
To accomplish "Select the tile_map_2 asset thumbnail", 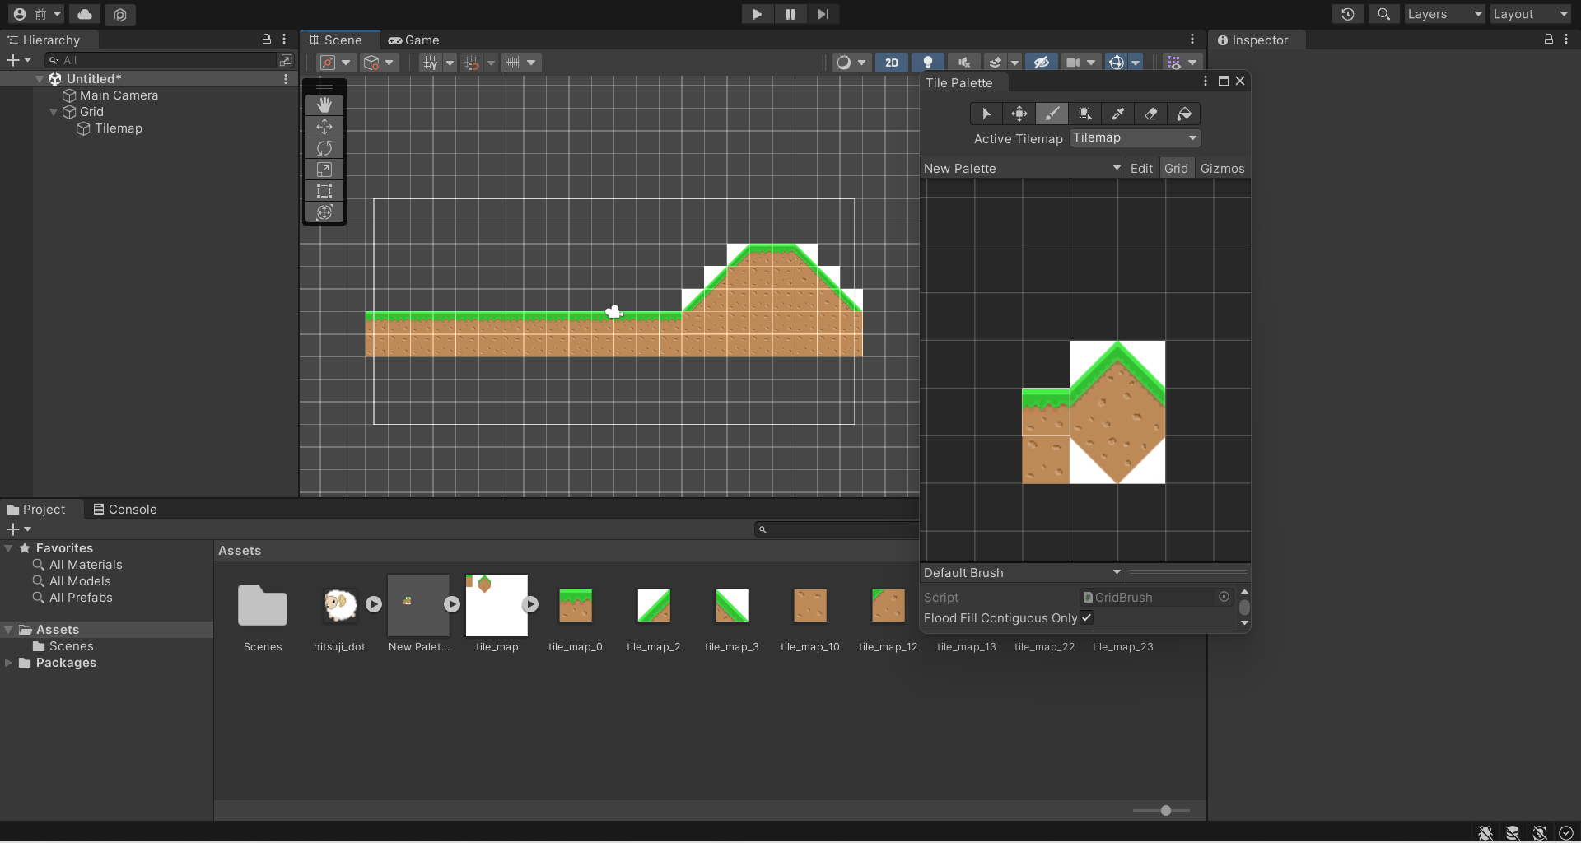I will pyautogui.click(x=654, y=607).
